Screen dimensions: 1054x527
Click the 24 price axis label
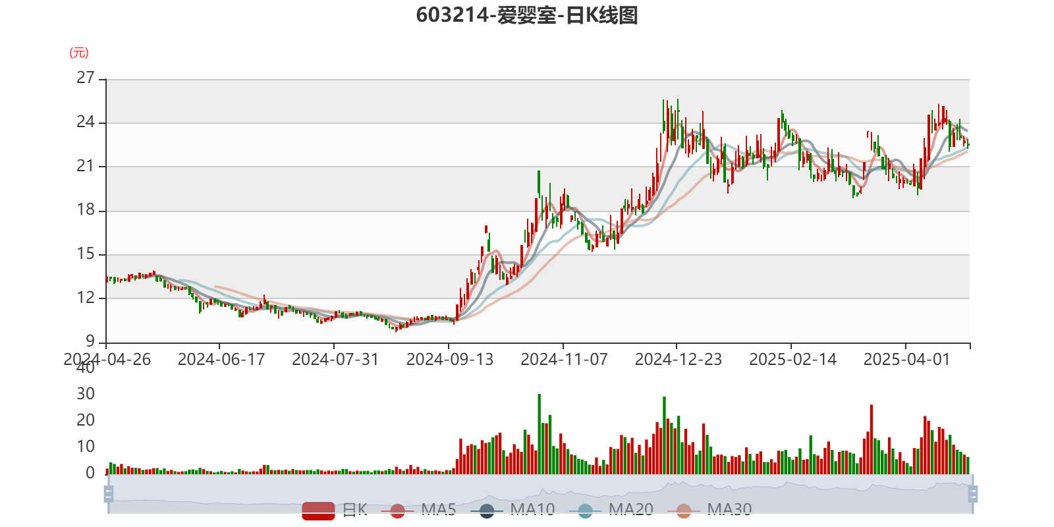tap(86, 122)
